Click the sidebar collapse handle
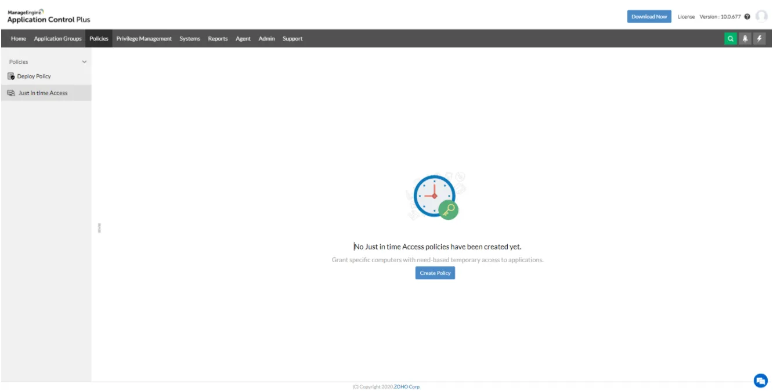Image resolution: width=773 pixels, height=391 pixels. pos(99,227)
